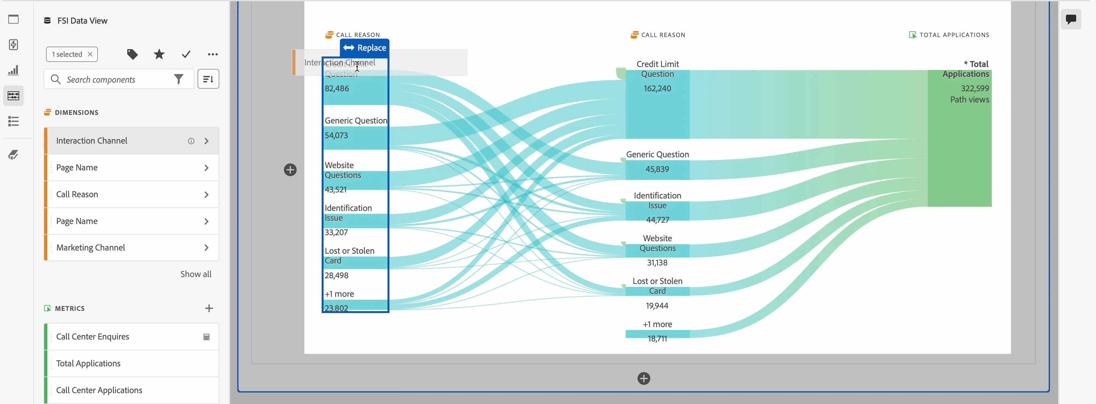Select Lost or Stolen Card node 19,944
This screenshot has height=404, width=1096.
point(657,291)
